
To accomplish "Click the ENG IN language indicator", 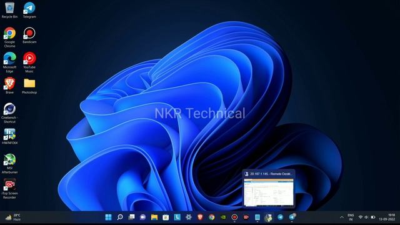I will click(x=351, y=217).
